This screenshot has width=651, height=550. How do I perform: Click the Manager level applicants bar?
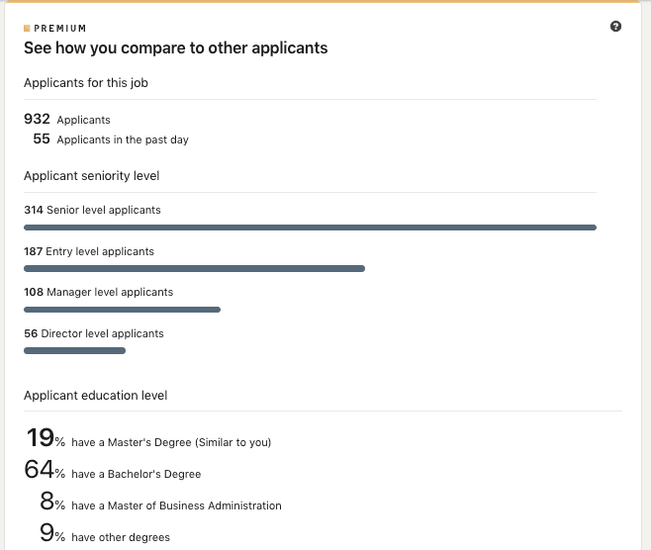click(122, 310)
